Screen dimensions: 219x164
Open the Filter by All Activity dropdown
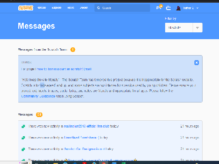point(184,27)
